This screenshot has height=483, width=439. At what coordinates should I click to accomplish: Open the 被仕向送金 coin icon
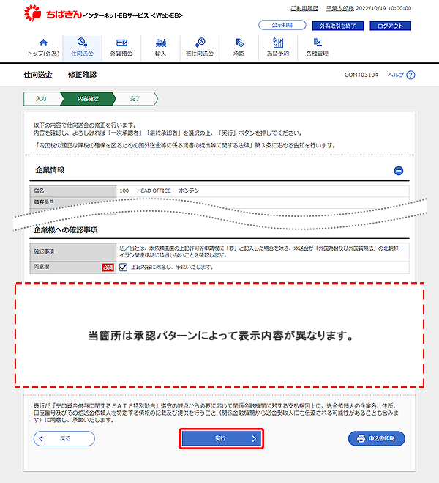[200, 43]
